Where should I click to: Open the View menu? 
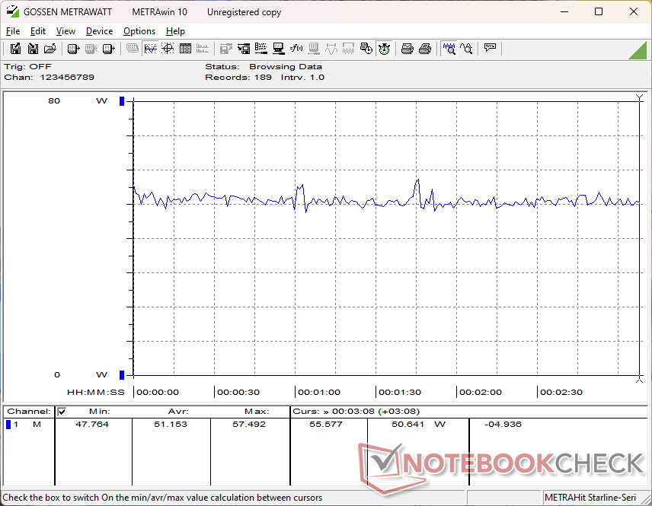click(x=66, y=31)
